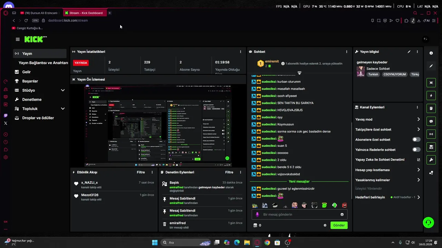This screenshot has width=442, height=248.
Task: Expand the Topluluk sidebar section
Action: click(x=63, y=108)
